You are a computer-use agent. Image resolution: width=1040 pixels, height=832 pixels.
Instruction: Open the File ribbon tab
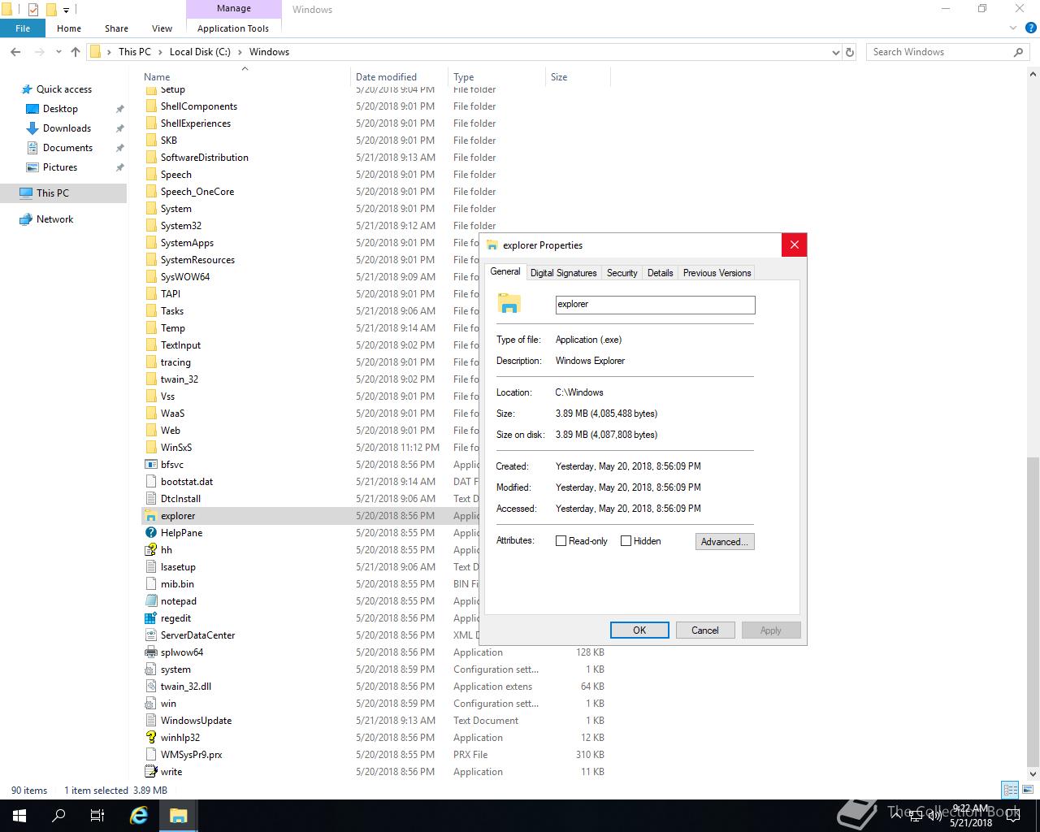(23, 28)
